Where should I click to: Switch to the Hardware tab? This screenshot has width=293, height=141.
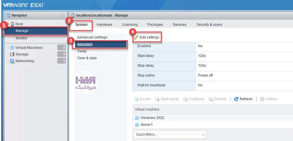[x=104, y=25]
